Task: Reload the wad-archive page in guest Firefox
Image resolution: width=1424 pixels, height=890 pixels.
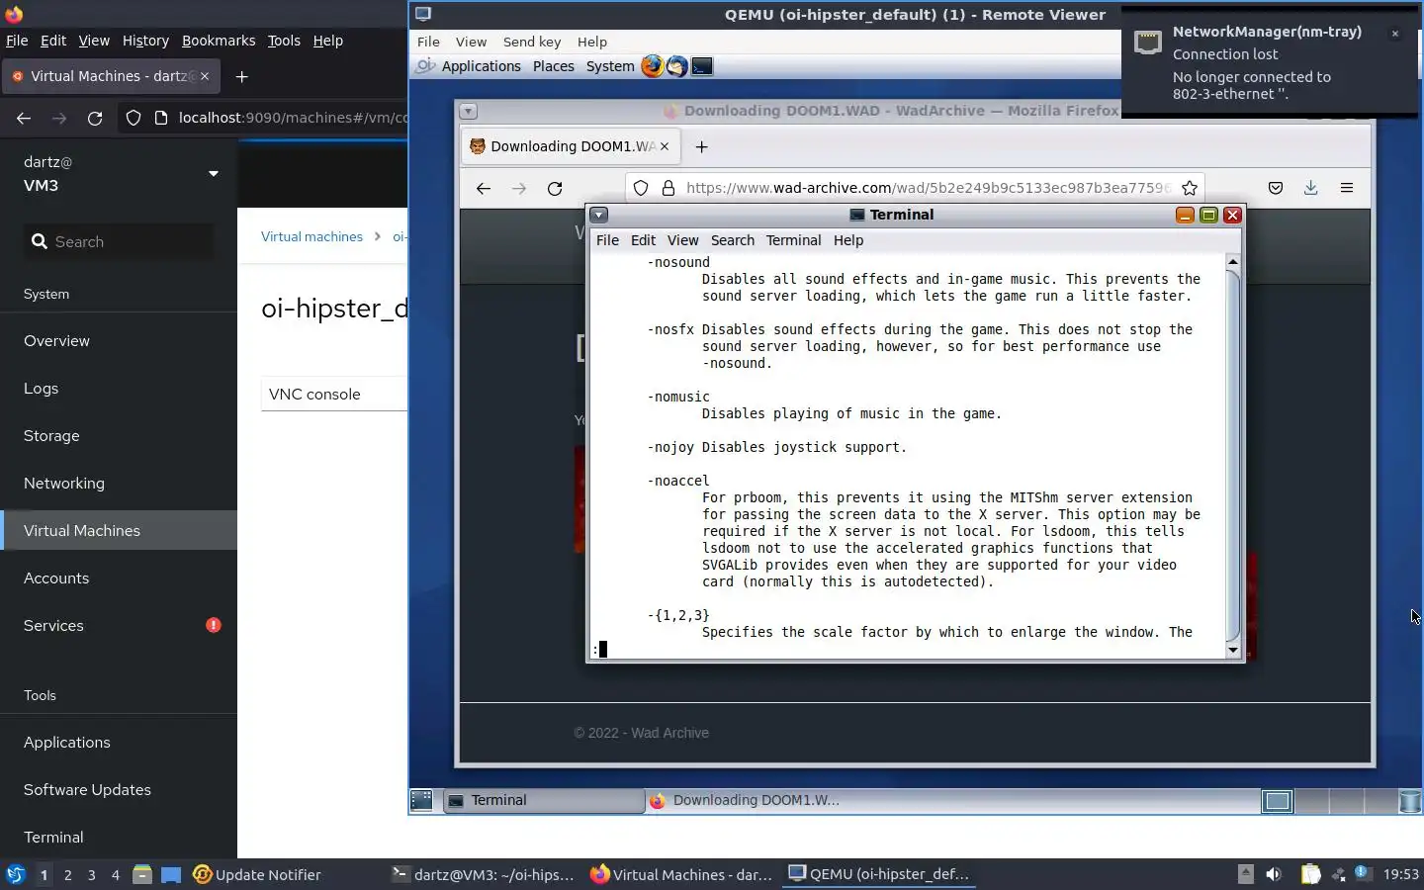Action: (555, 188)
